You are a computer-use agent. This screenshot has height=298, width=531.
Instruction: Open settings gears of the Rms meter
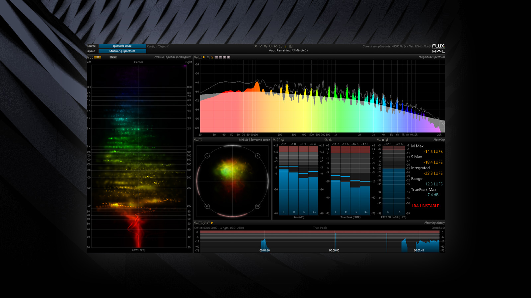click(x=274, y=140)
